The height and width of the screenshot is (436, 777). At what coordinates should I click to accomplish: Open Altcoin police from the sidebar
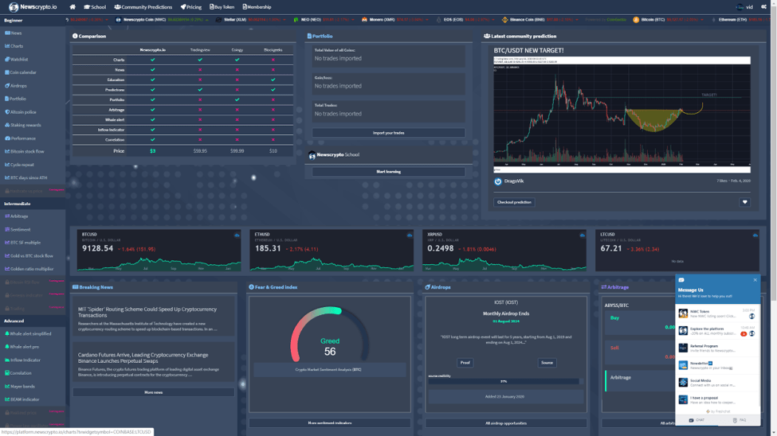[x=22, y=112]
